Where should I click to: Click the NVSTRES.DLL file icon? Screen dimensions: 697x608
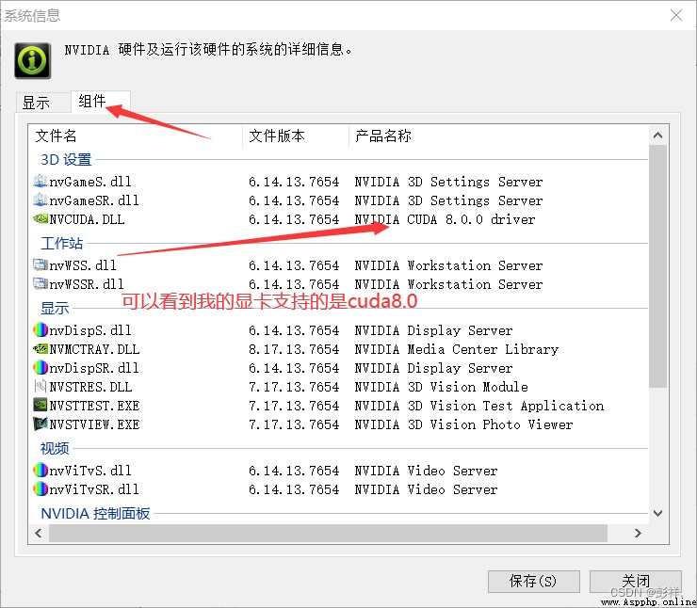click(x=40, y=387)
